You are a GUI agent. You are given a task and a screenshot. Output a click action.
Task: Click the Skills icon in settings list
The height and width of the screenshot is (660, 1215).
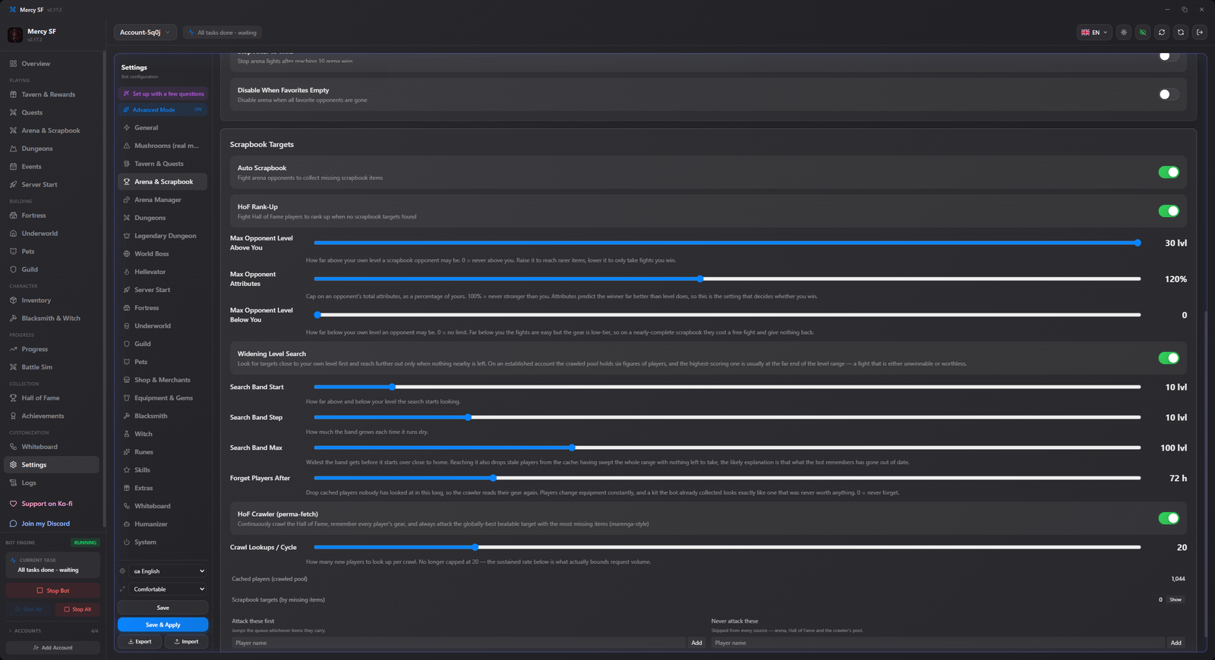point(127,470)
